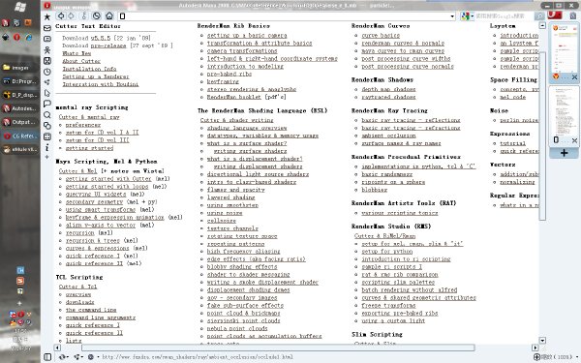This screenshot has width=581, height=363.
Task: Close the first tab thumbnail
Action: (x=574, y=77)
